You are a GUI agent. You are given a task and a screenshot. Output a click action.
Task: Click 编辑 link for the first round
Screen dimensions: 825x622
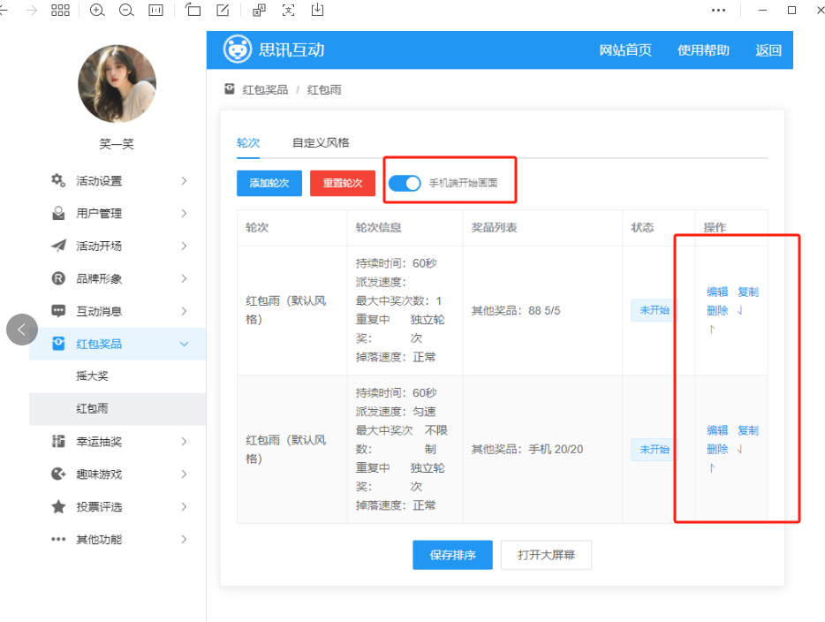[717, 292]
